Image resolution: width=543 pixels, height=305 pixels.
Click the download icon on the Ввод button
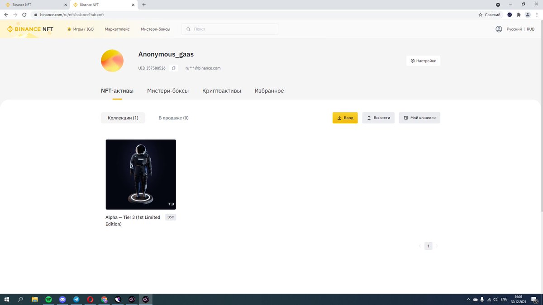pyautogui.click(x=339, y=117)
